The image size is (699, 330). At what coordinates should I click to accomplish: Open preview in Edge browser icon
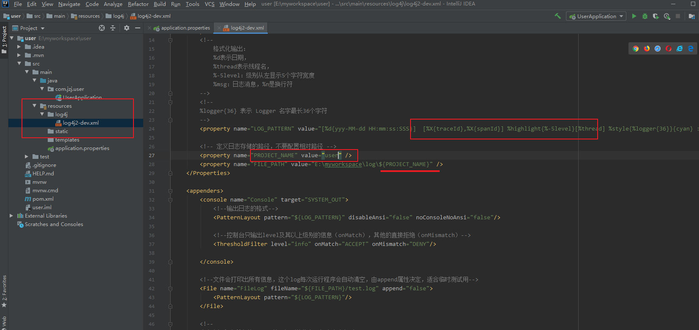click(691, 49)
